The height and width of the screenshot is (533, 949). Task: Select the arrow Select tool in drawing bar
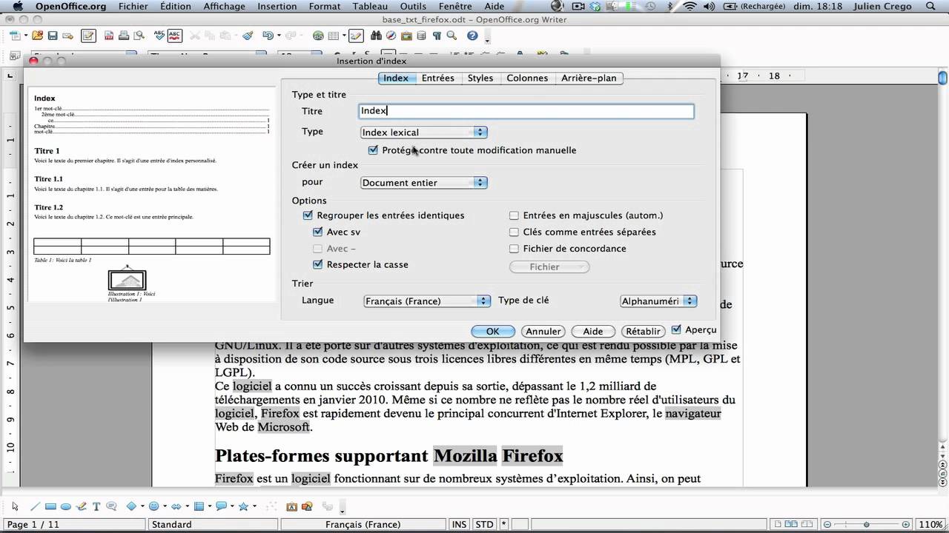coord(15,506)
